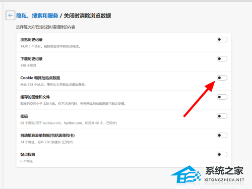Toggle 浏览历史记录 clearing on close
252x189 pixels.
pyautogui.click(x=222, y=40)
